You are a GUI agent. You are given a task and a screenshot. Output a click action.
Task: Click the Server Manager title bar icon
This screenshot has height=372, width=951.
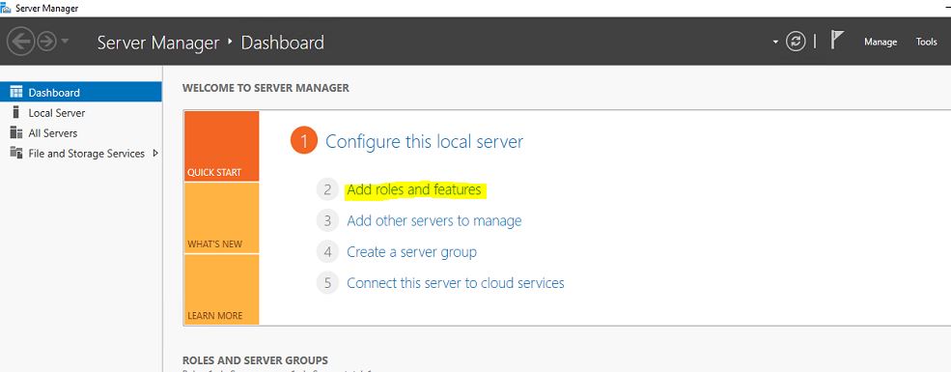(6, 8)
